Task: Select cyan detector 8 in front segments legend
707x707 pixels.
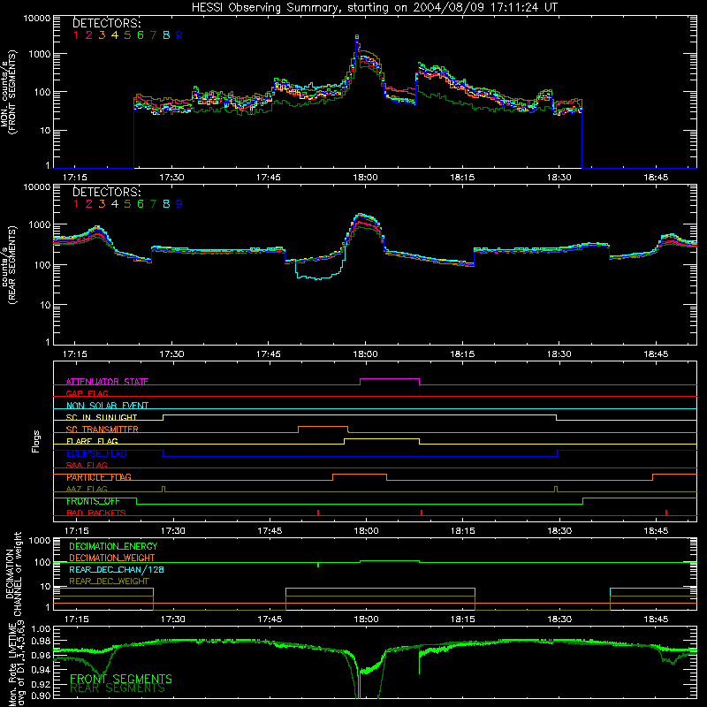Action: click(166, 35)
